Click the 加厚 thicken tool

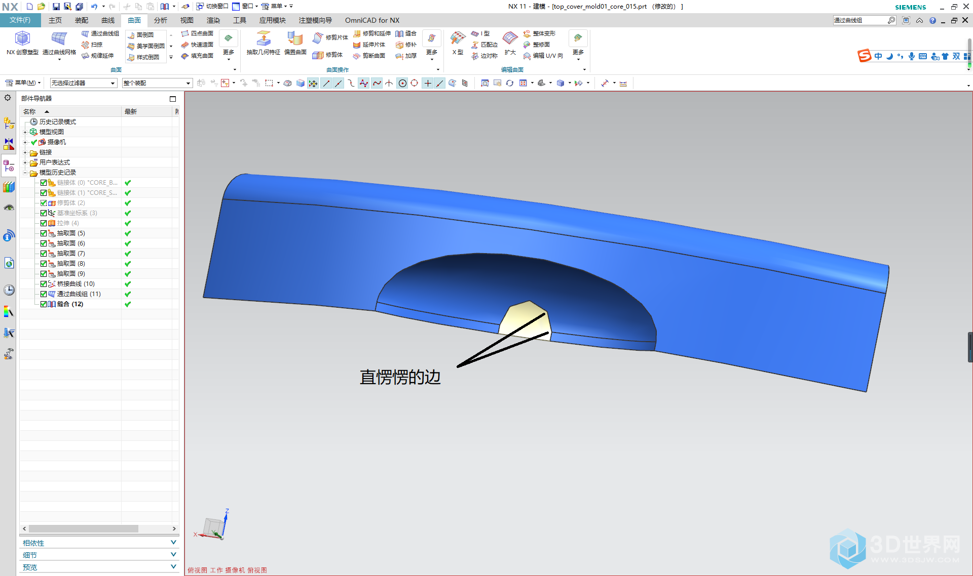tap(406, 56)
